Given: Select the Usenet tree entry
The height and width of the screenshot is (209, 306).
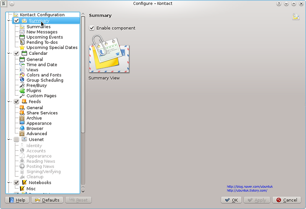Looking at the screenshot, I should click(x=36, y=139).
